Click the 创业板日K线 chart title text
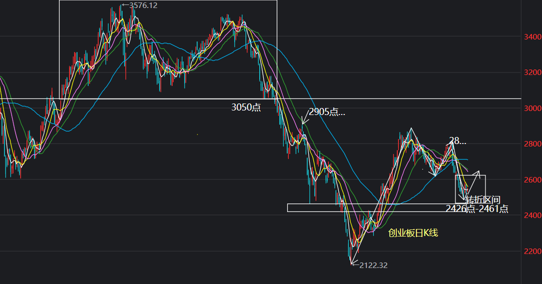542x284 pixels. click(413, 233)
